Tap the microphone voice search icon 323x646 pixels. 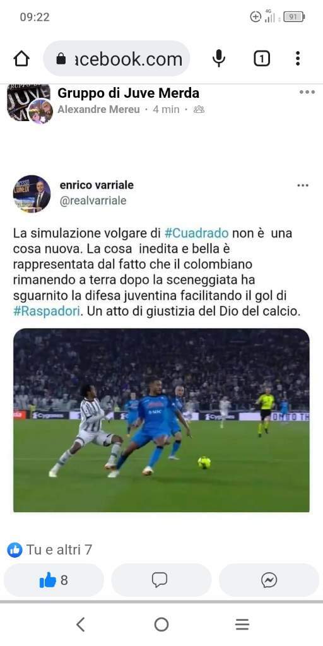click(x=219, y=59)
